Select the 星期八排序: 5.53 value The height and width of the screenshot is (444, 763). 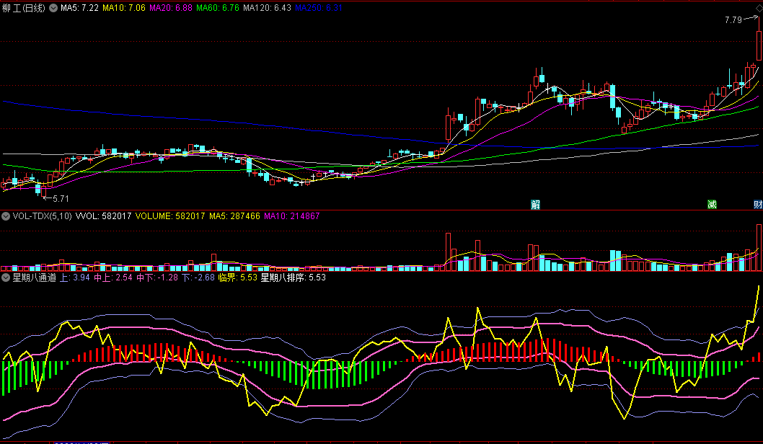[294, 277]
